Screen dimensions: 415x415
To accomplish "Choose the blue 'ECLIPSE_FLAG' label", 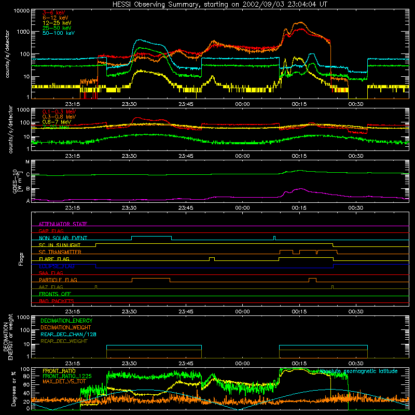I will 57,266.
